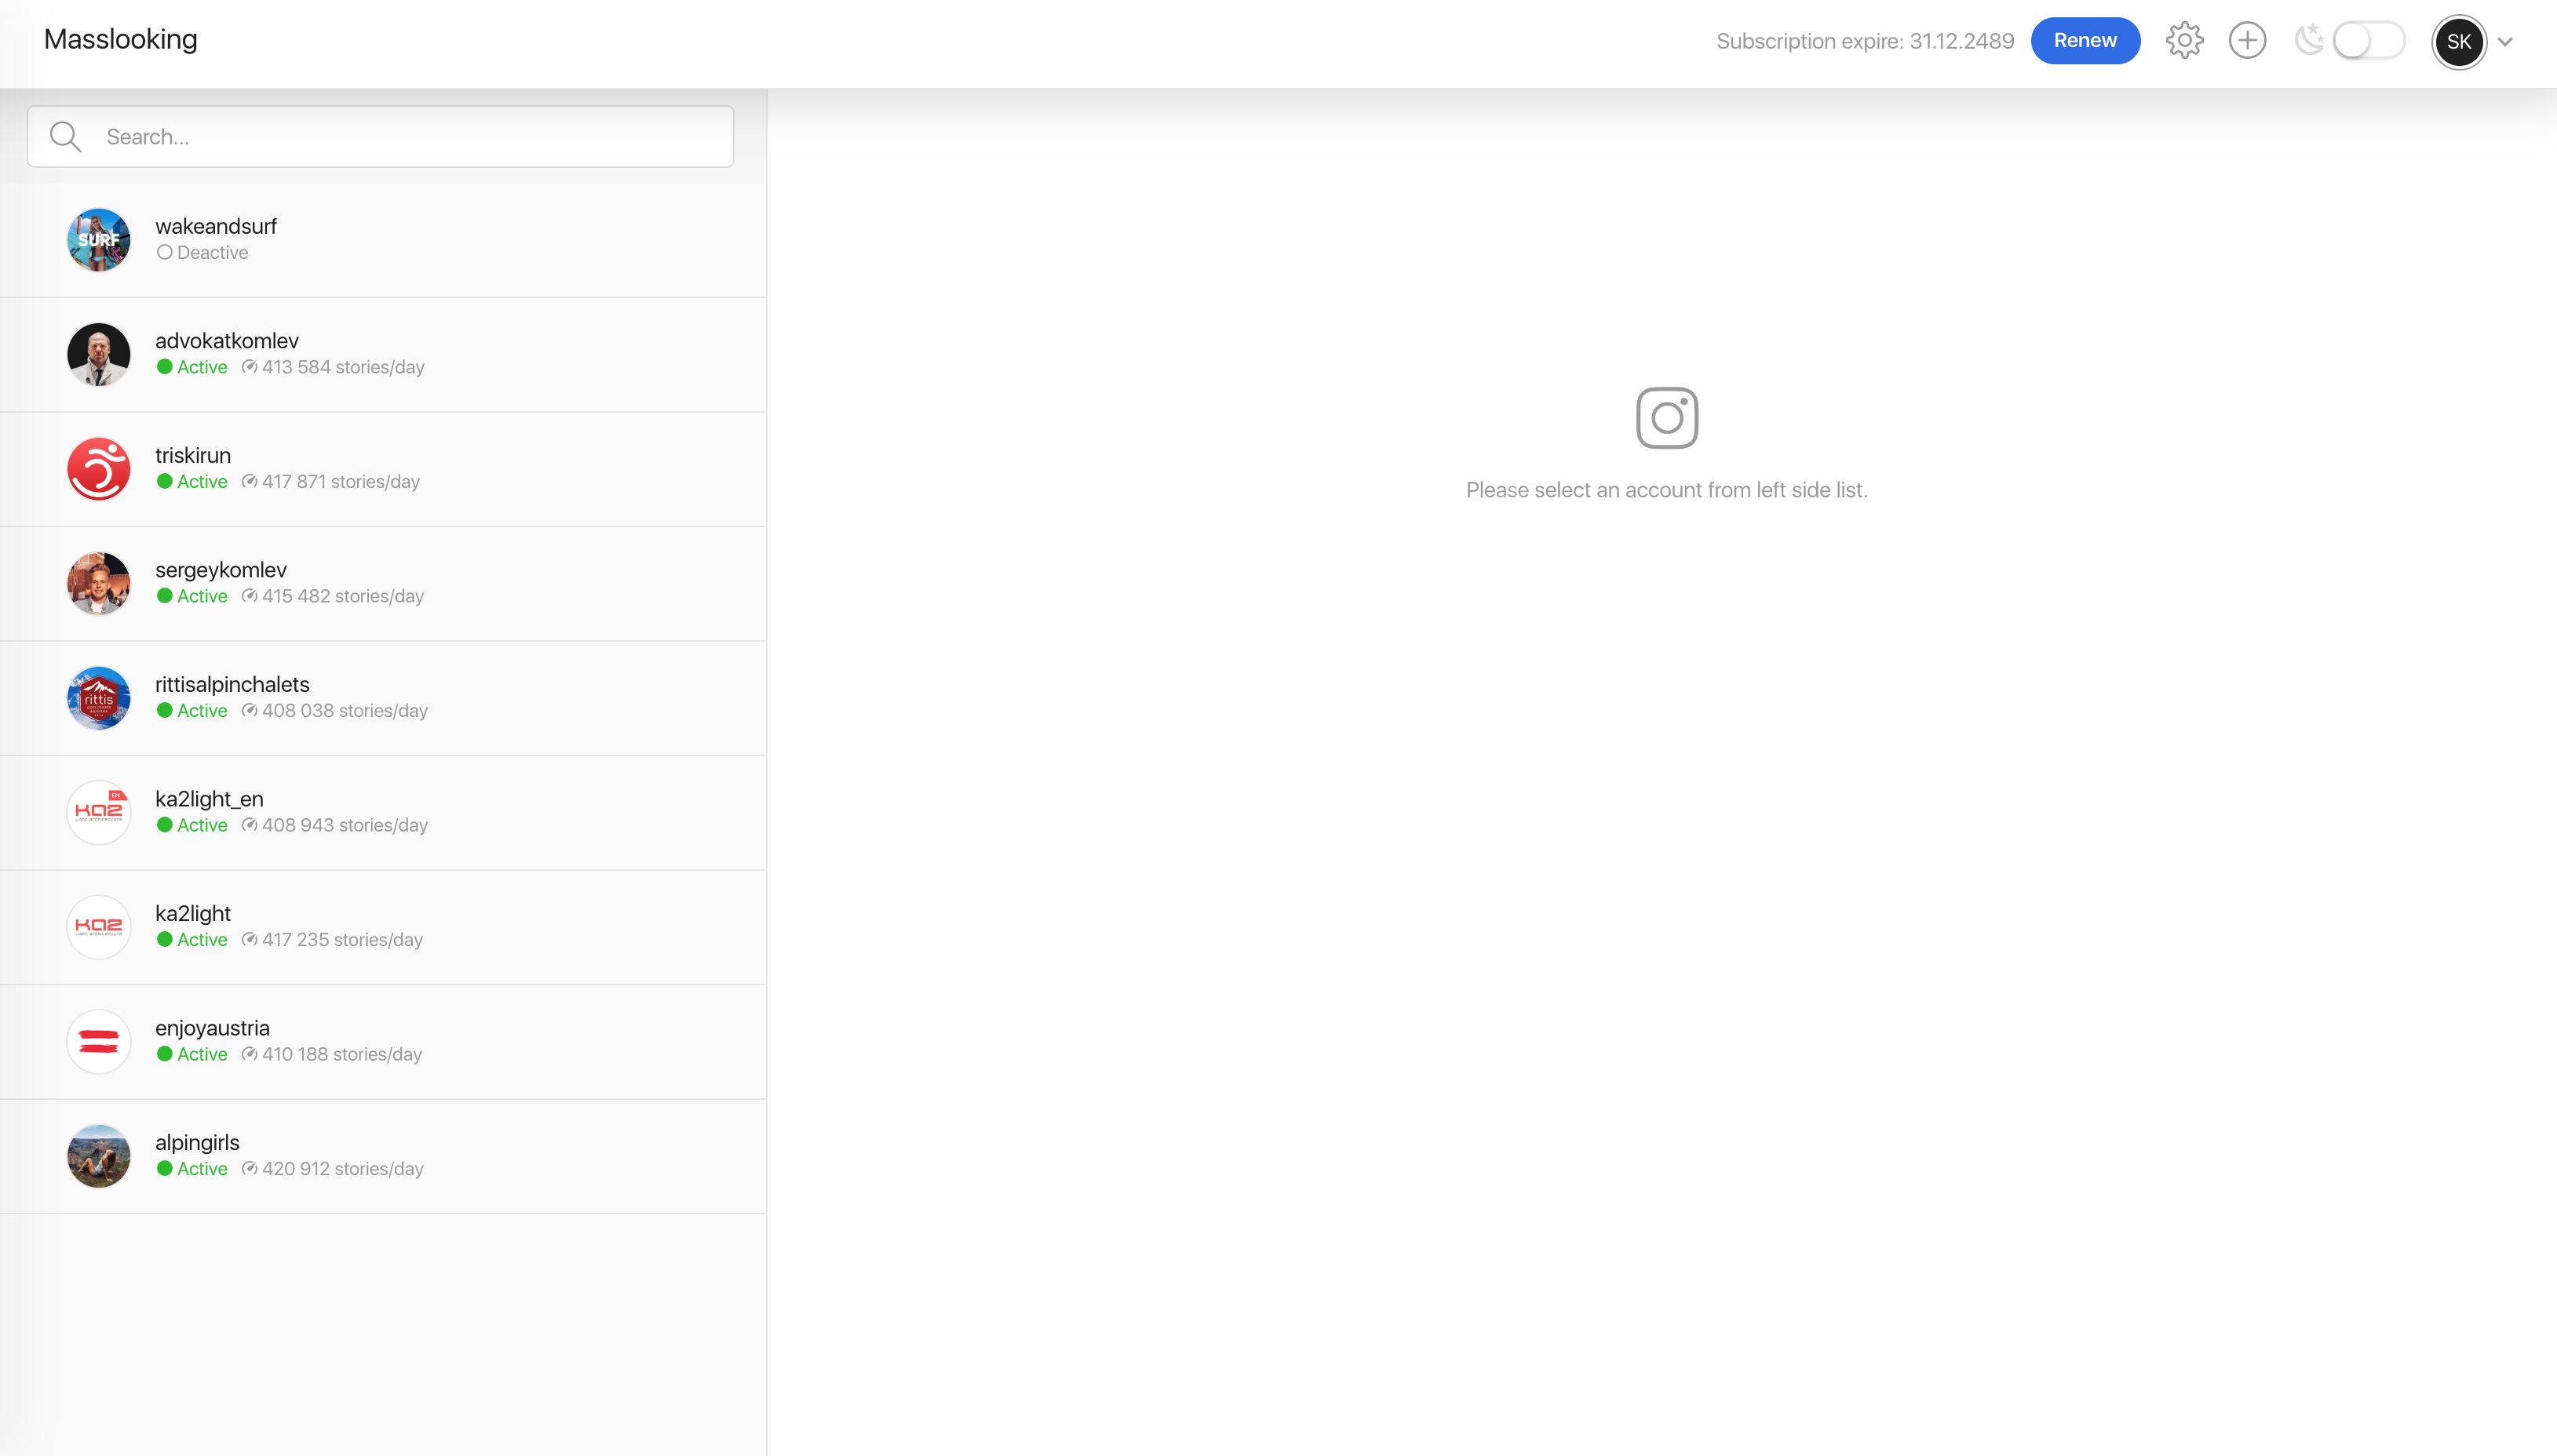Expand the user menu chevron

(x=2505, y=42)
